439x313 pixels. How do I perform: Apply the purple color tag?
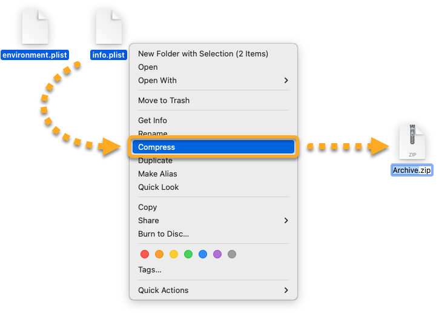tap(217, 254)
